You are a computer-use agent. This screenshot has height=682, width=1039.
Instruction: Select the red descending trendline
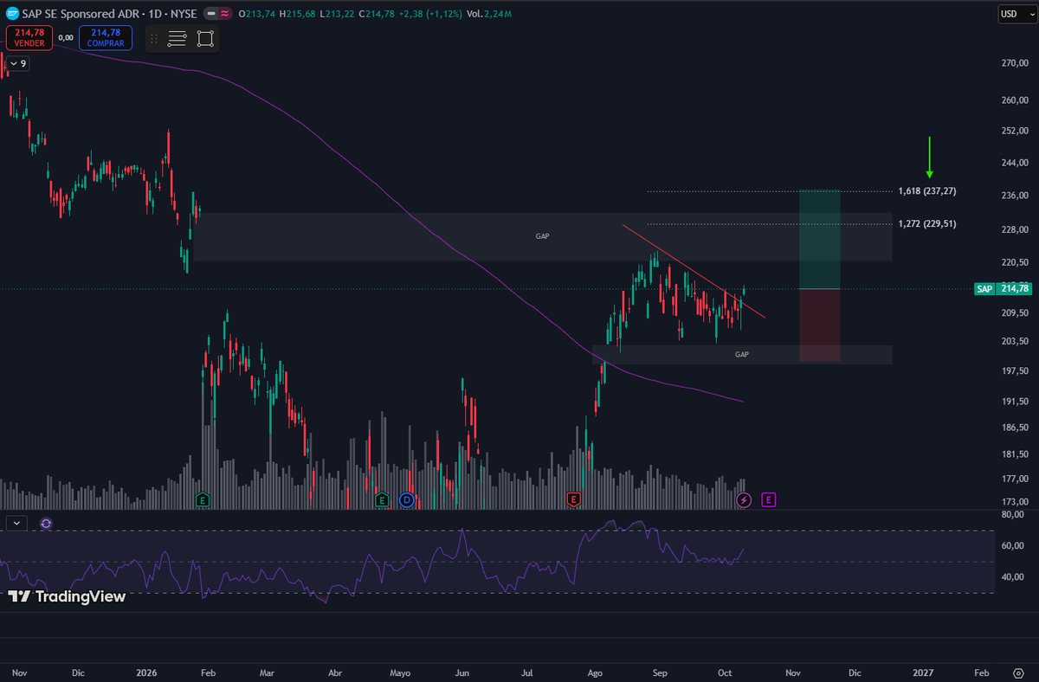pos(693,271)
